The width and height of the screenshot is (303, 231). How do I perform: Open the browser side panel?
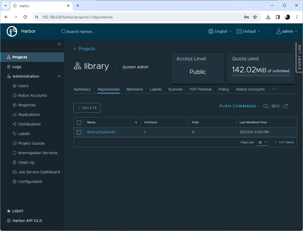tap(278, 17)
